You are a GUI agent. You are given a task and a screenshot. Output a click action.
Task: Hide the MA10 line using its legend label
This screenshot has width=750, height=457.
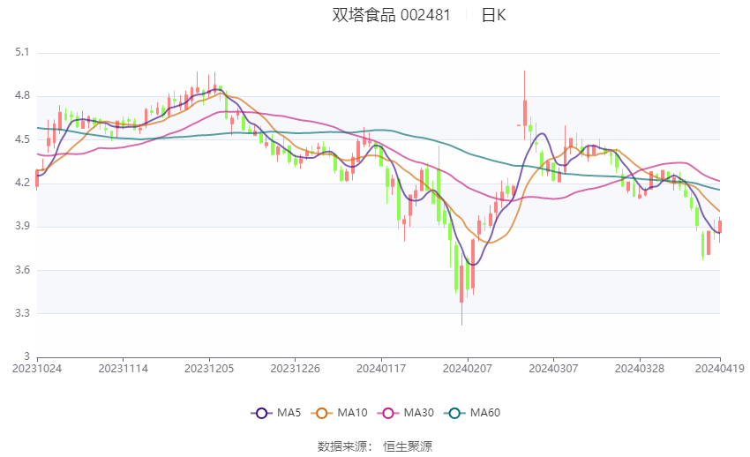point(352,413)
